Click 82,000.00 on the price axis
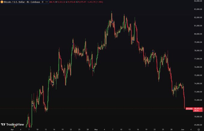Viewport: 204px width, 131px height. coord(198,17)
